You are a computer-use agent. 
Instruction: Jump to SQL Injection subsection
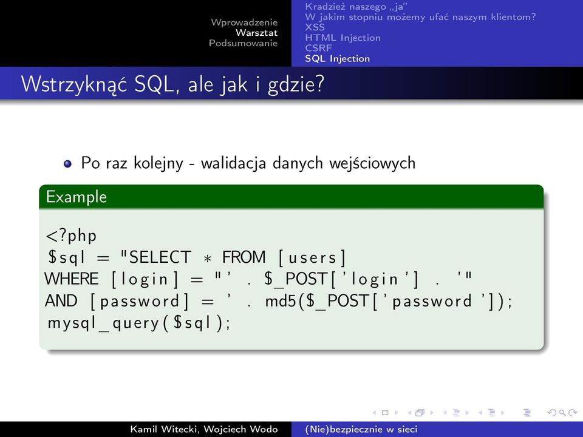pyautogui.click(x=337, y=59)
